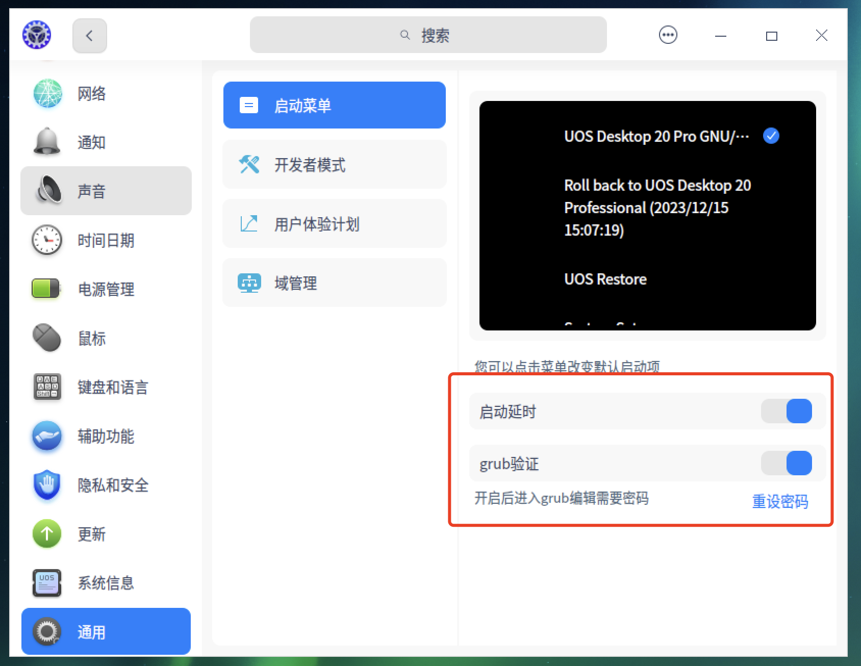The height and width of the screenshot is (666, 861).
Task: Click the search magnifier icon
Action: [x=405, y=35]
